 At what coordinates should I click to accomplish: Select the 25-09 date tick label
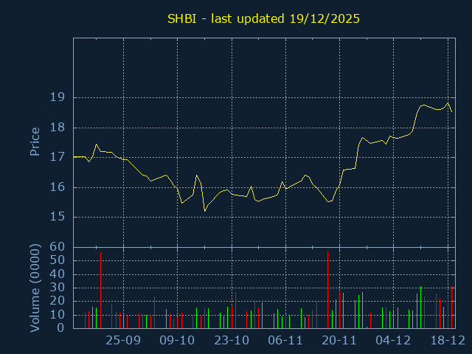coord(123,340)
